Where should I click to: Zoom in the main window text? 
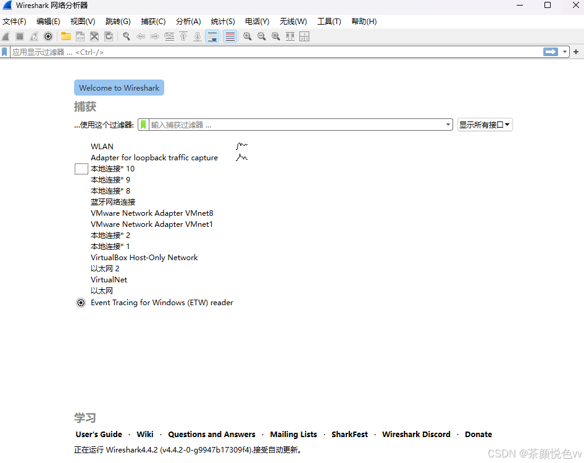coord(248,36)
